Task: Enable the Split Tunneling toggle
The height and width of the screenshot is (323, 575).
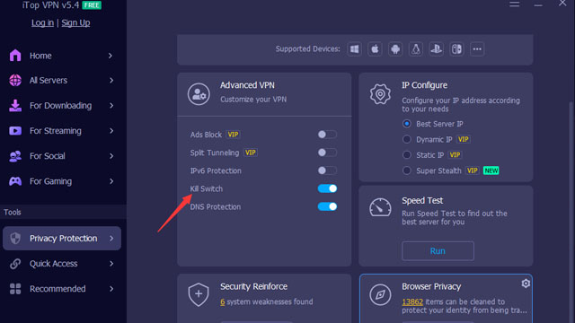Action: 327,153
